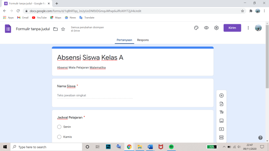Open YouTube bookmark
269x151 pixels.
[39, 18]
